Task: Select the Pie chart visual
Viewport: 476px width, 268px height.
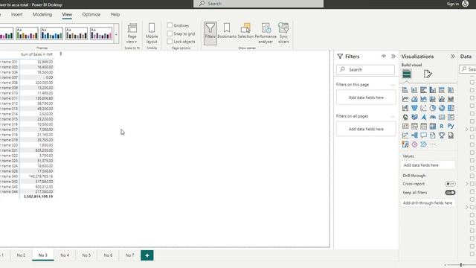Action: 433,108
